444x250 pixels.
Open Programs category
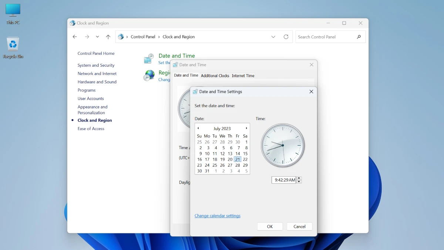(x=87, y=90)
